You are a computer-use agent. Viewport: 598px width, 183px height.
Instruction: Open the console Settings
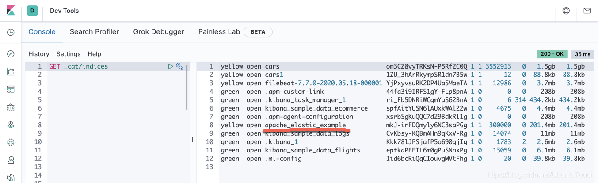69,54
